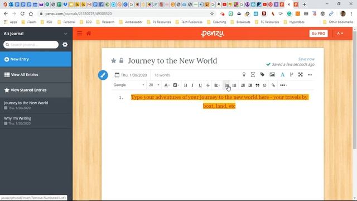The height and width of the screenshot is (201, 357).
Task: Reload the browser page
Action: [22, 13]
